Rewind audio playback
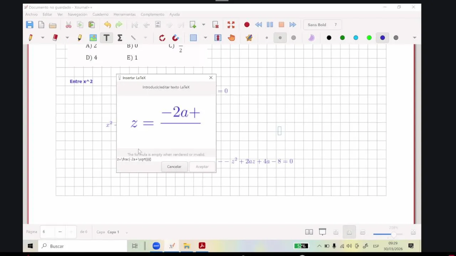 click(258, 25)
